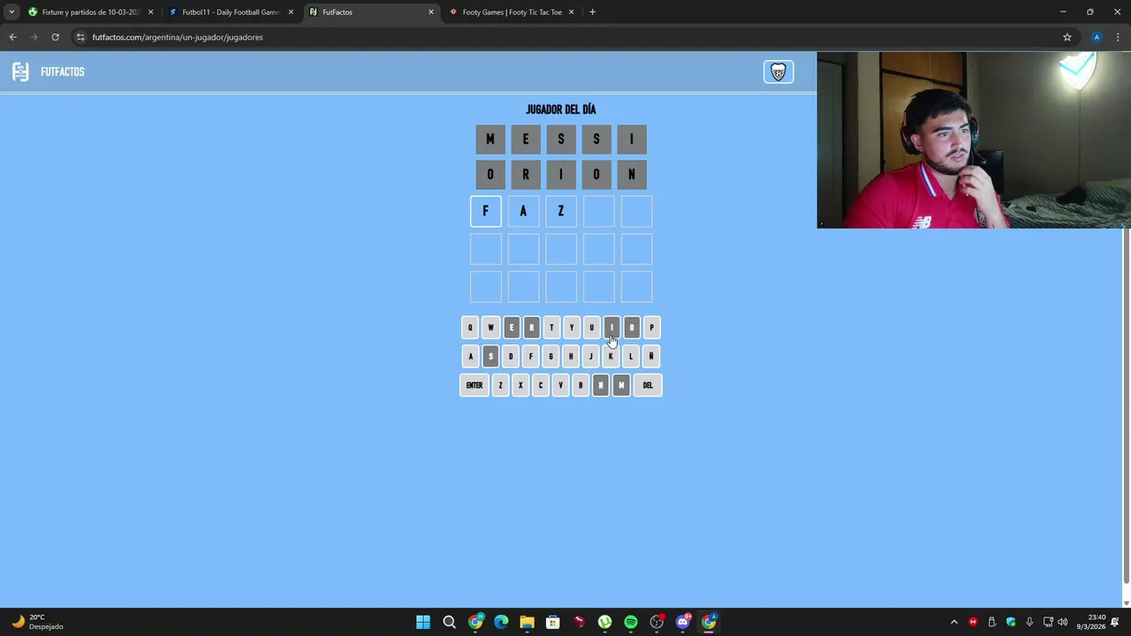Image resolution: width=1131 pixels, height=636 pixels.
Task: Bookmark this page with the star
Action: [1067, 37]
